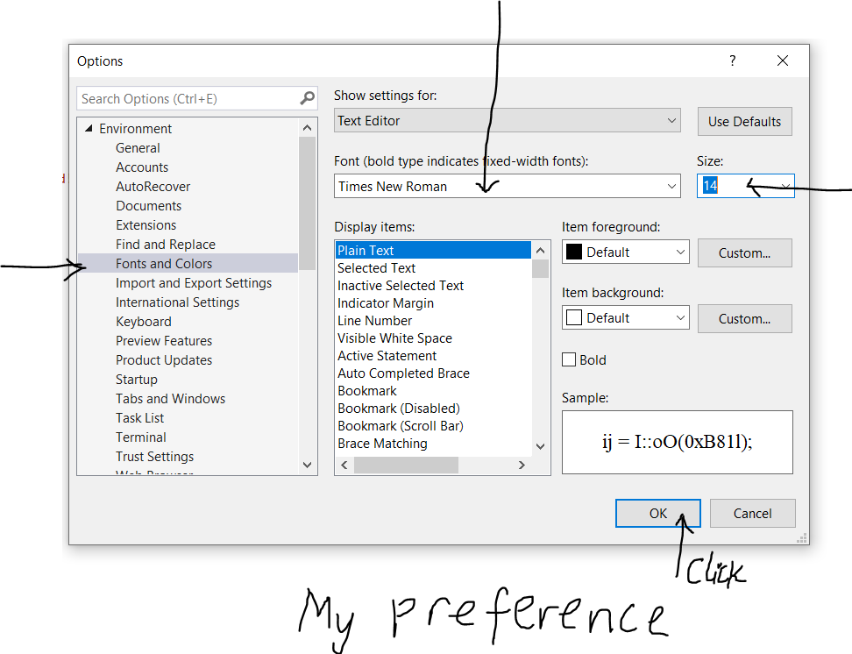Select Fonts and Colors in the tree

point(188,264)
